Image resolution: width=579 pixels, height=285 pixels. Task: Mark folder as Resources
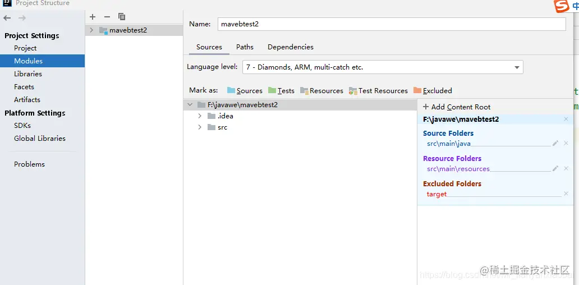321,90
